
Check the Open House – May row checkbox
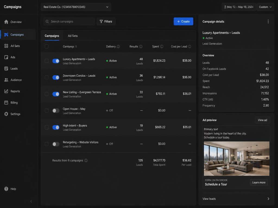[x=47, y=111]
